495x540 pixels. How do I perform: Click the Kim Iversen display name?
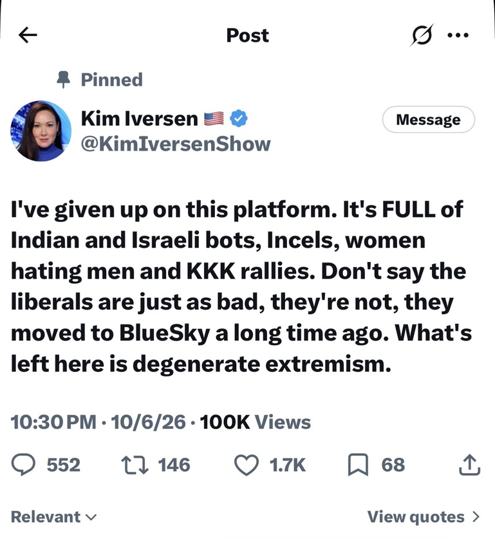click(139, 119)
